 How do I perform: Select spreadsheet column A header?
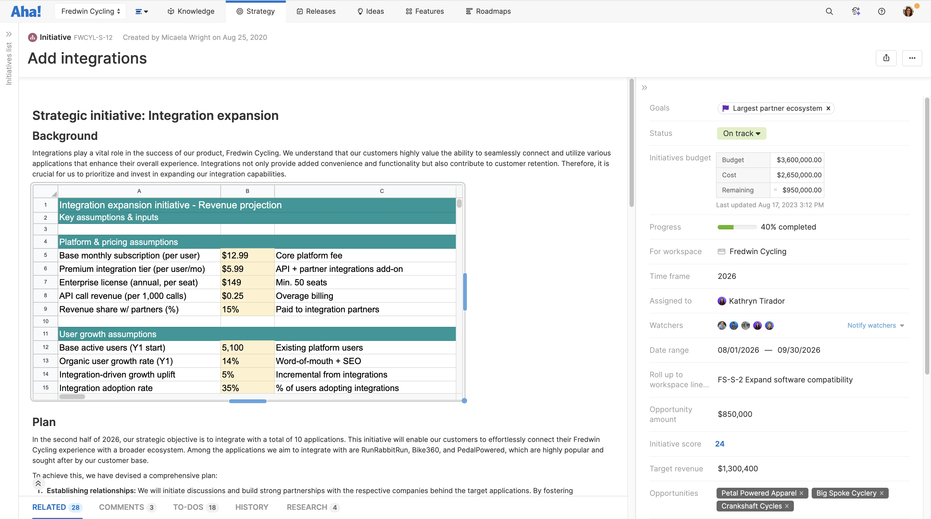139,191
